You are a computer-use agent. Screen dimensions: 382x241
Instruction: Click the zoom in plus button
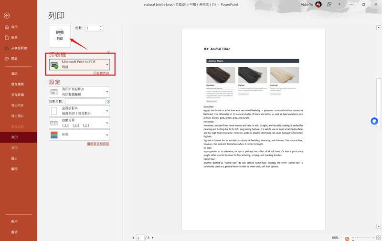pyautogui.click(x=373, y=238)
